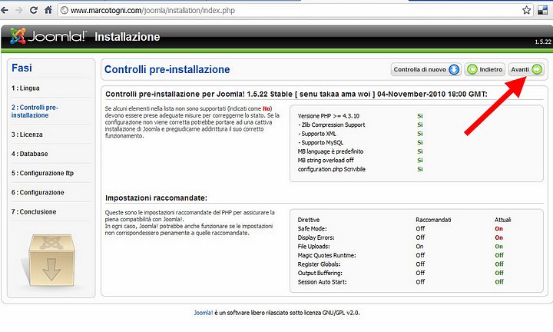Click the Direttive column header
This screenshot has width=553, height=332.
tap(309, 220)
